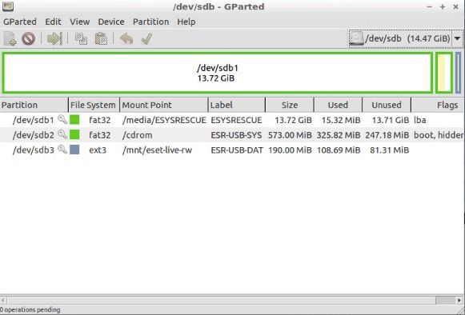Click the Delete partition toolbar icon

point(29,39)
